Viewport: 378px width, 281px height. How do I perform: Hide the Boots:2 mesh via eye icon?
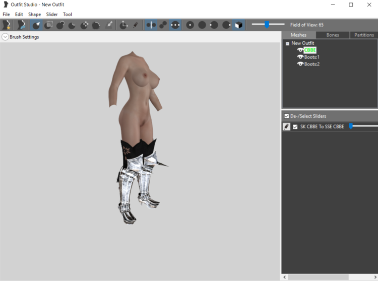[300, 64]
